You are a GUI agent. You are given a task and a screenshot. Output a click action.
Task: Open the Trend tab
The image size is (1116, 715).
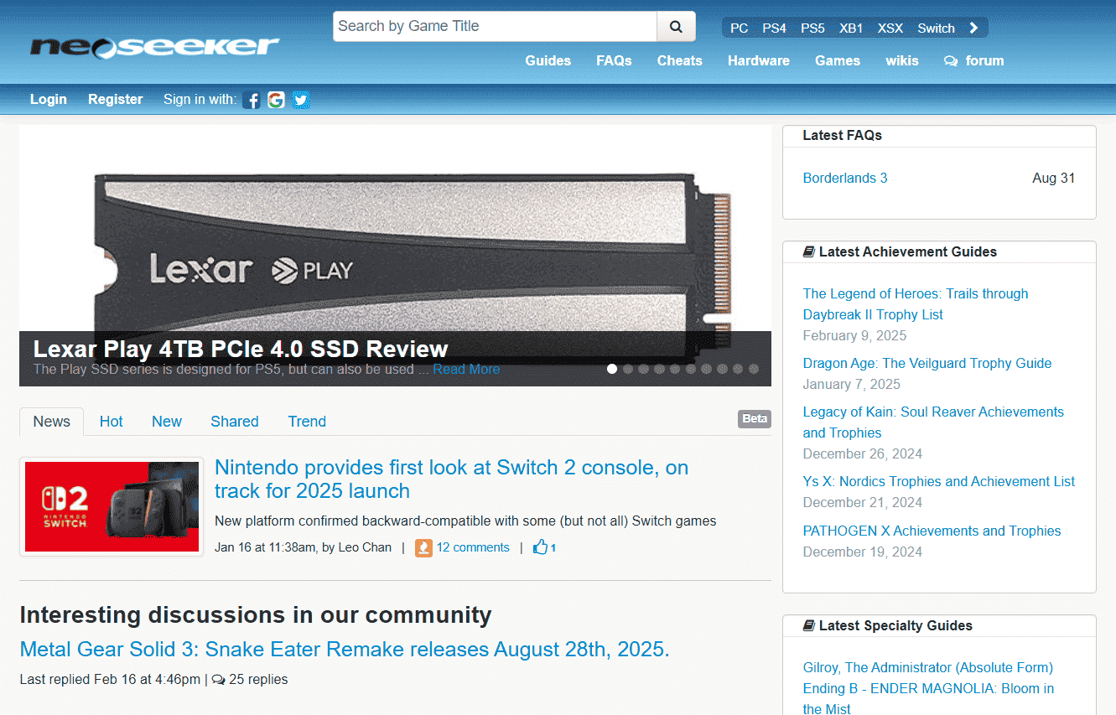[307, 422]
